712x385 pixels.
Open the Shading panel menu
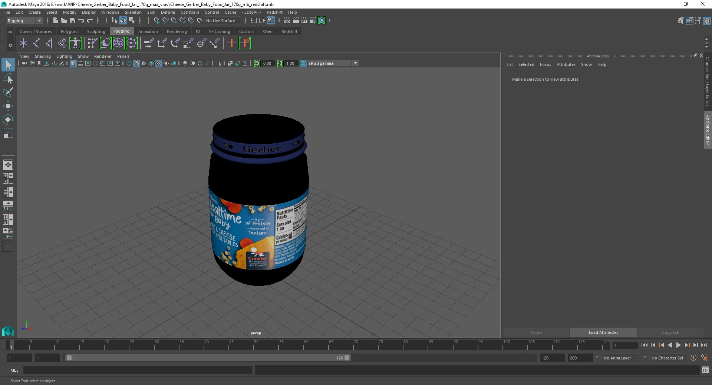[x=43, y=56]
